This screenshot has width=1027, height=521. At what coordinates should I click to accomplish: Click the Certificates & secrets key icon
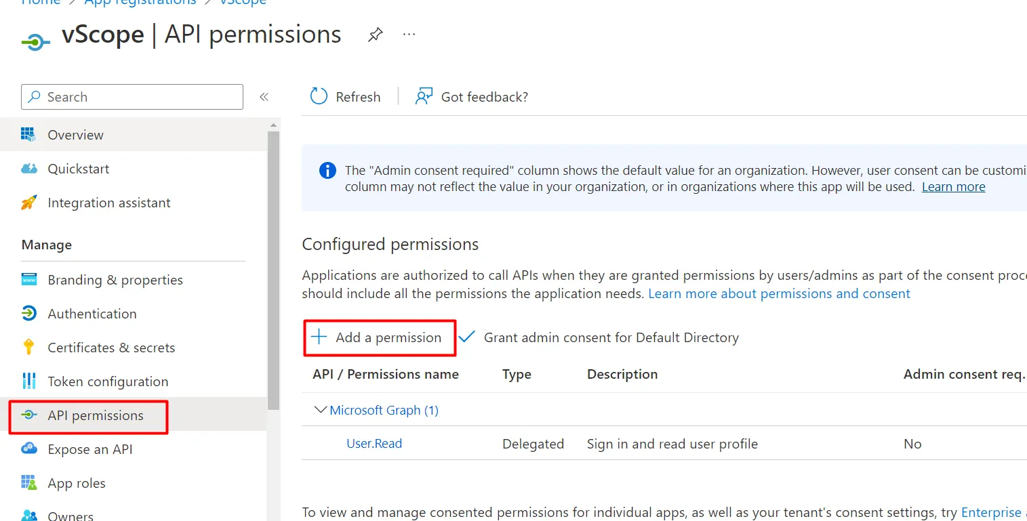(x=28, y=347)
